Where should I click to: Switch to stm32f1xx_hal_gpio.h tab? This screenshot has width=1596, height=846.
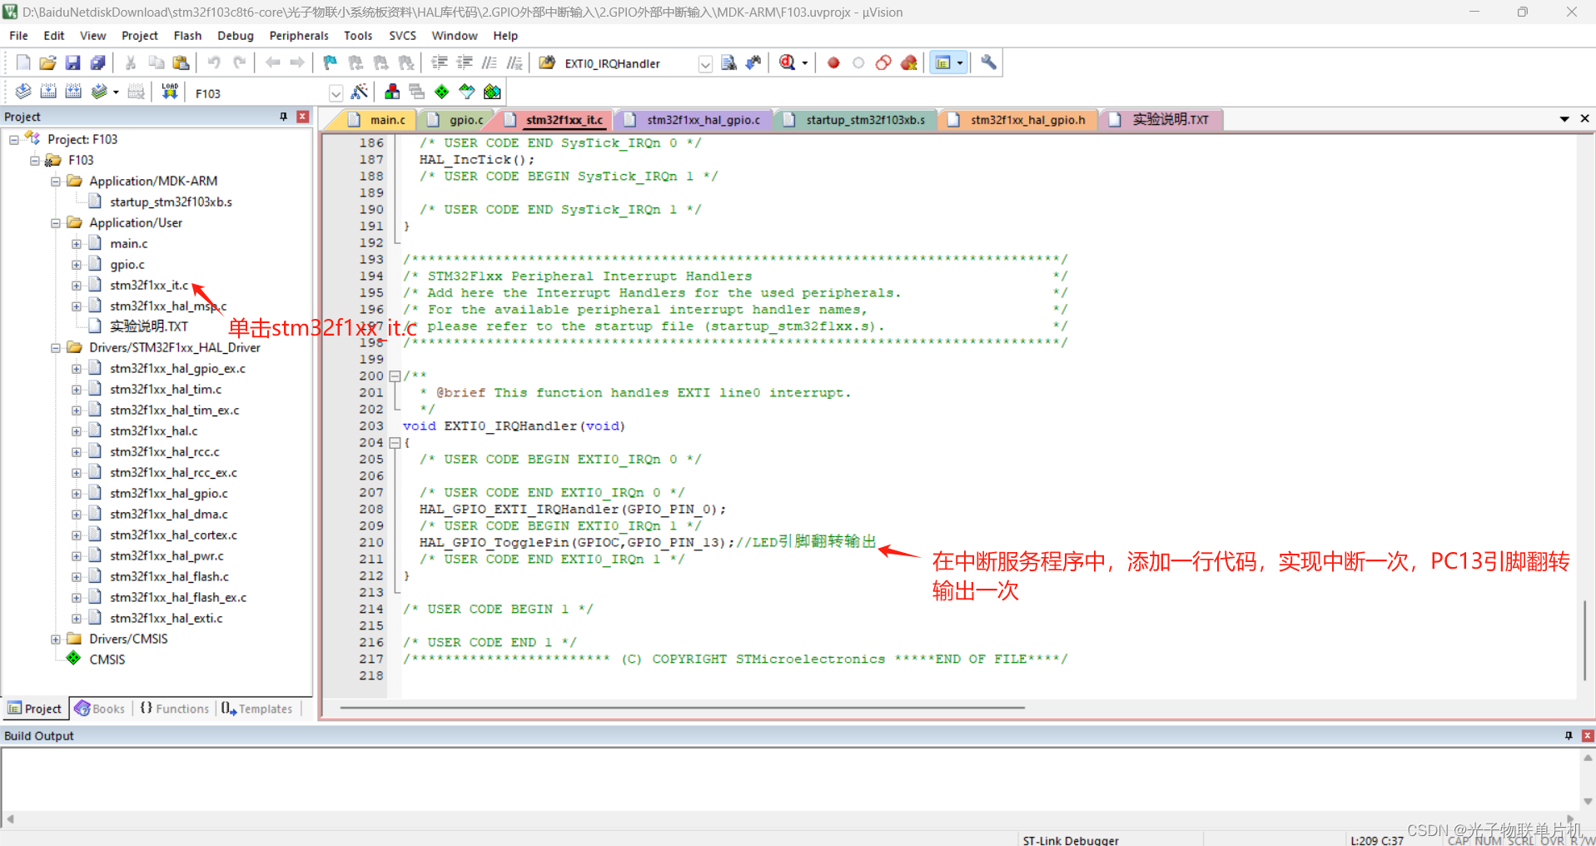(x=1019, y=120)
